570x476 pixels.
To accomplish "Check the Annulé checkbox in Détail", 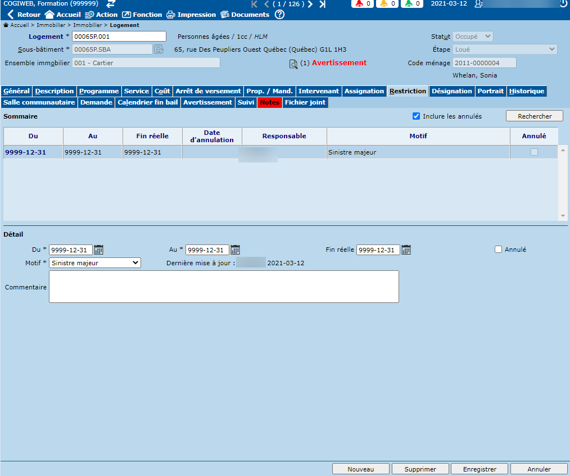I will (x=498, y=250).
